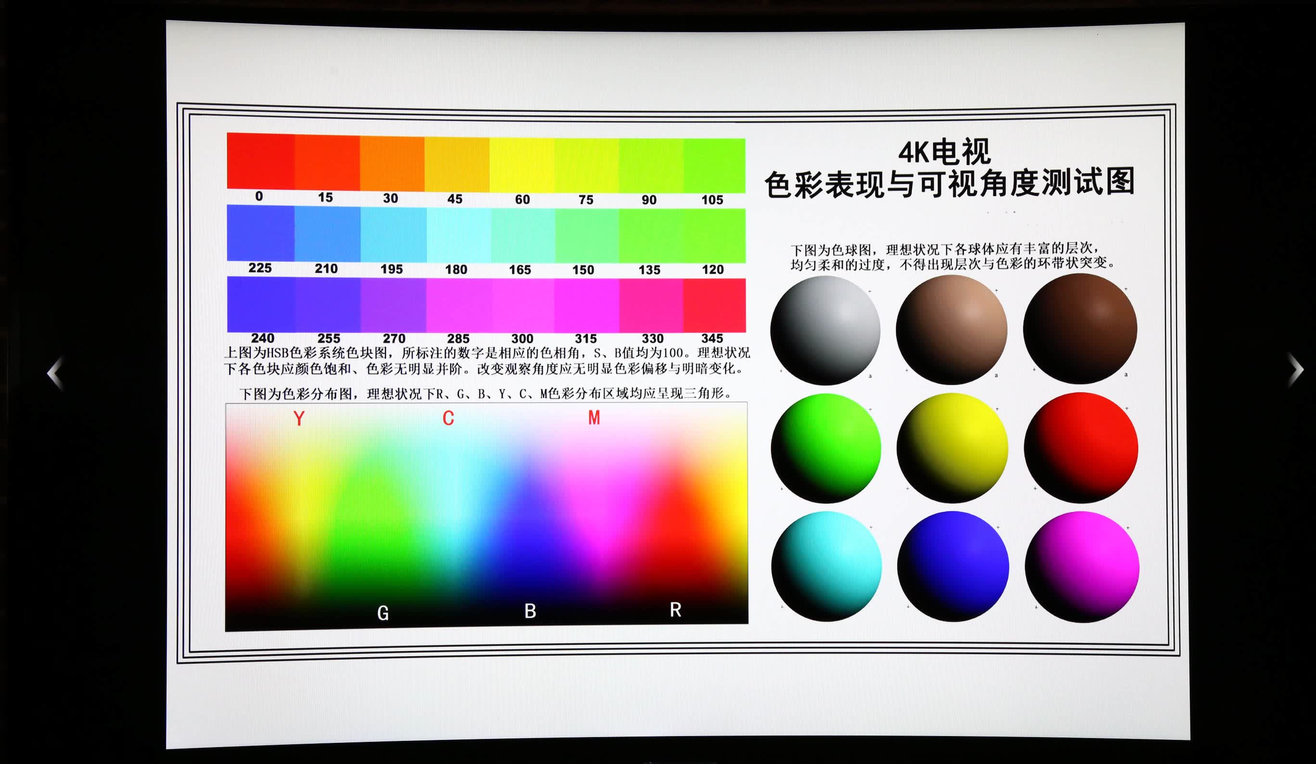Click the red letter Y in gradient map
Viewport: 1316px width, 764px height.
pyautogui.click(x=299, y=418)
